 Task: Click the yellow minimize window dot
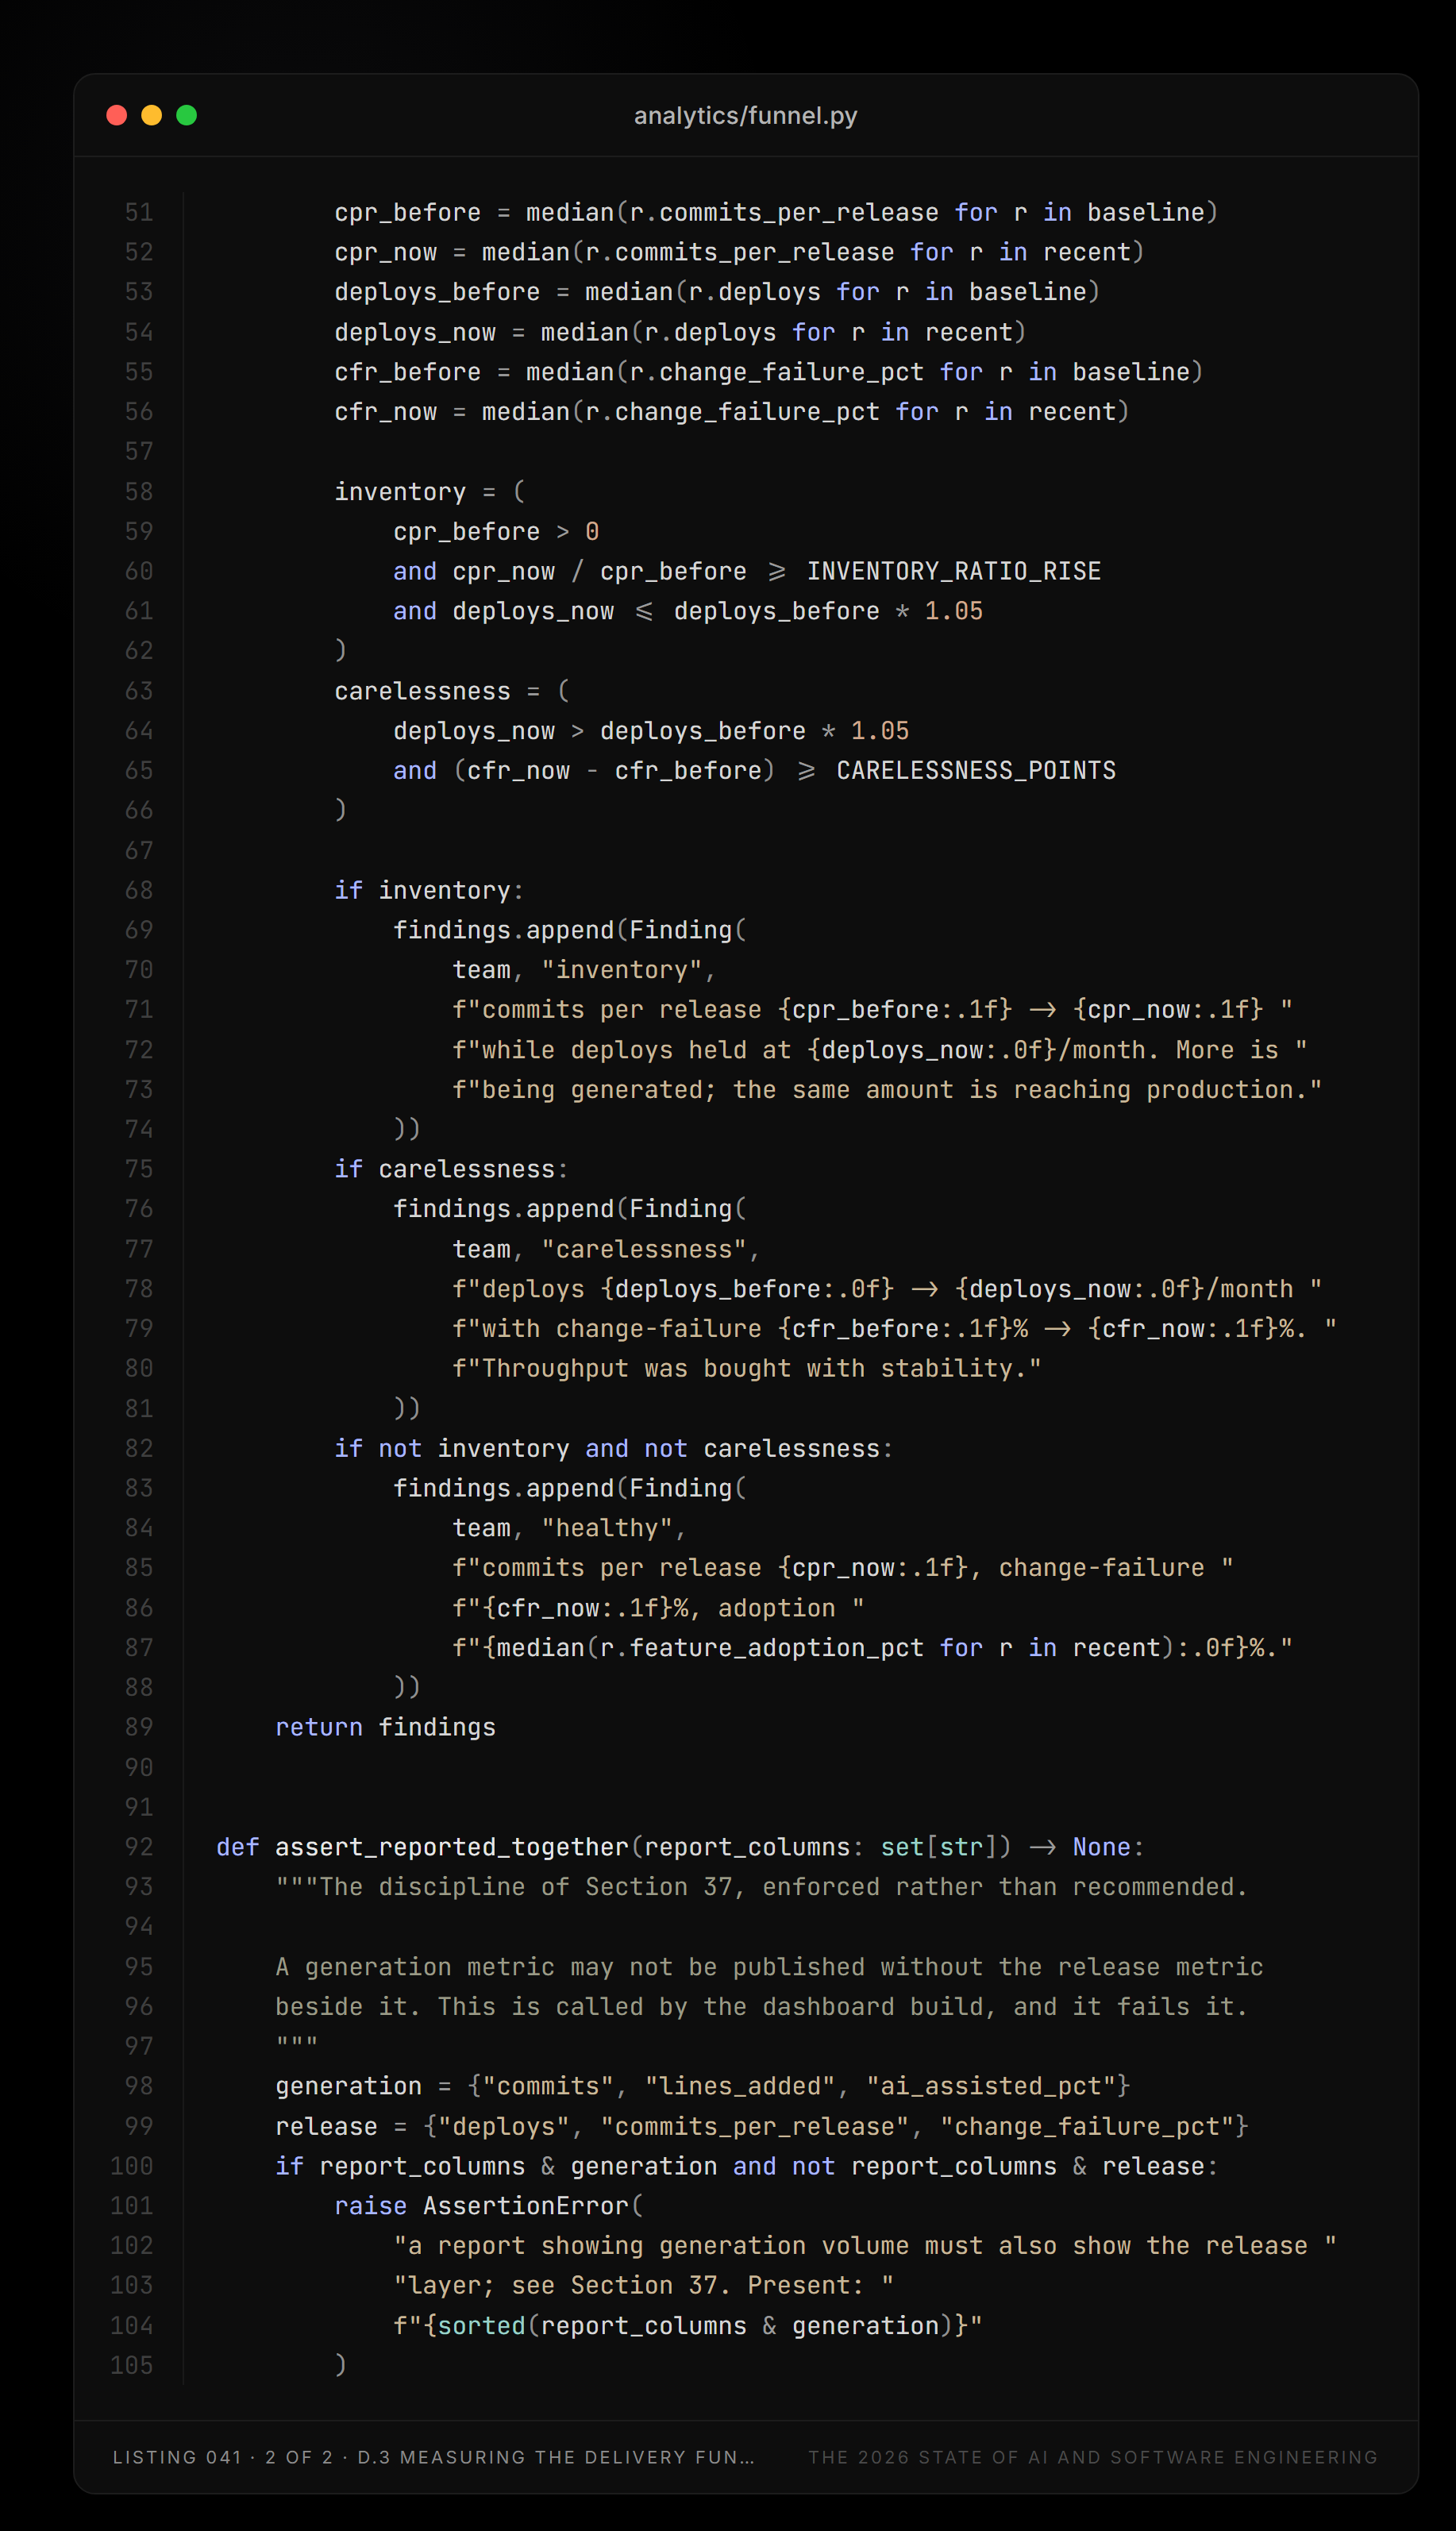152,115
